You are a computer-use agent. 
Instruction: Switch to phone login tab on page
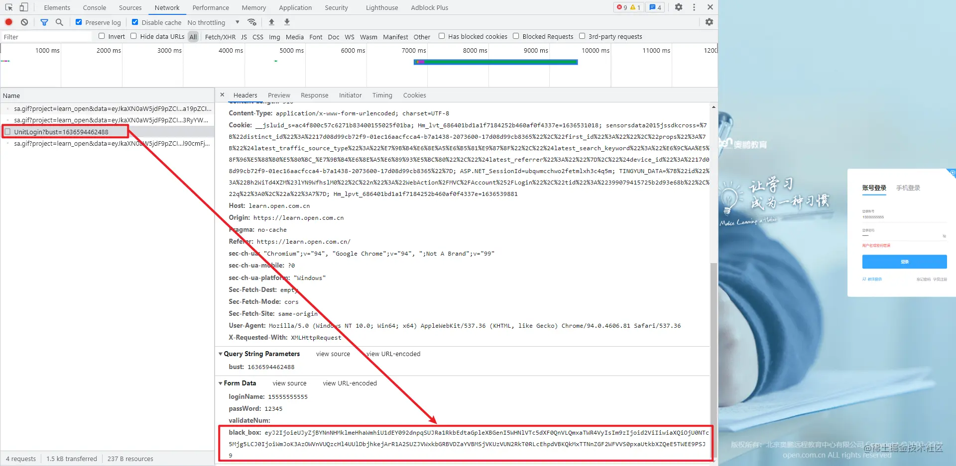pyautogui.click(x=908, y=188)
